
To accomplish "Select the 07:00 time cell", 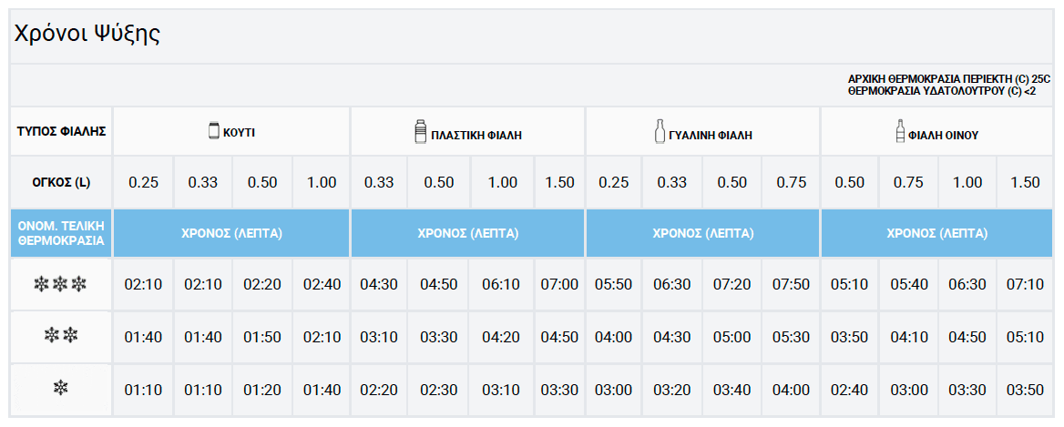I will (x=558, y=285).
